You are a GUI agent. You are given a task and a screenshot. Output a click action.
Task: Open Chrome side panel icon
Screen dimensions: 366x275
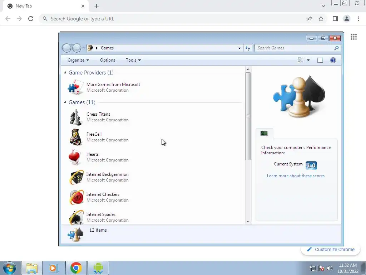tap(335, 19)
